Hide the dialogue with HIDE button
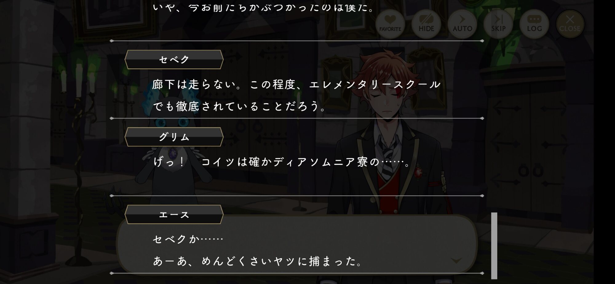This screenshot has width=615, height=284. pos(426,24)
